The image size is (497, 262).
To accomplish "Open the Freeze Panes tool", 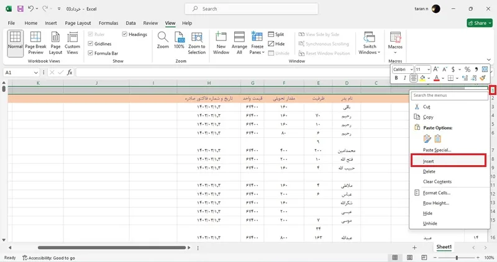I will pyautogui.click(x=257, y=43).
